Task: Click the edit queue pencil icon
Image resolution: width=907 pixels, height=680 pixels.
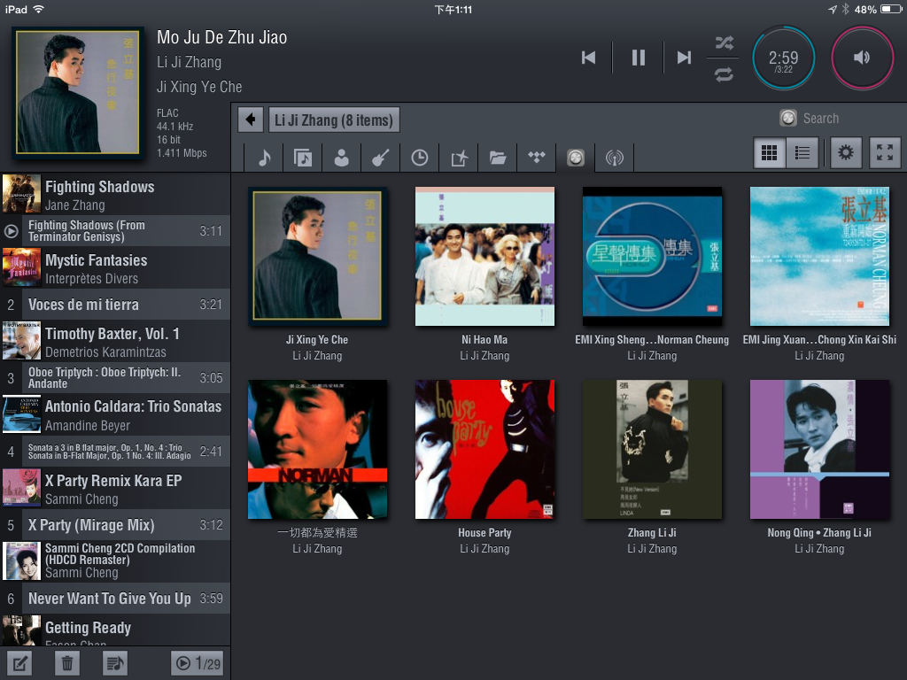Action: click(x=20, y=662)
